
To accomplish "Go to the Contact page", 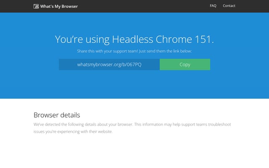I will 229,5.
